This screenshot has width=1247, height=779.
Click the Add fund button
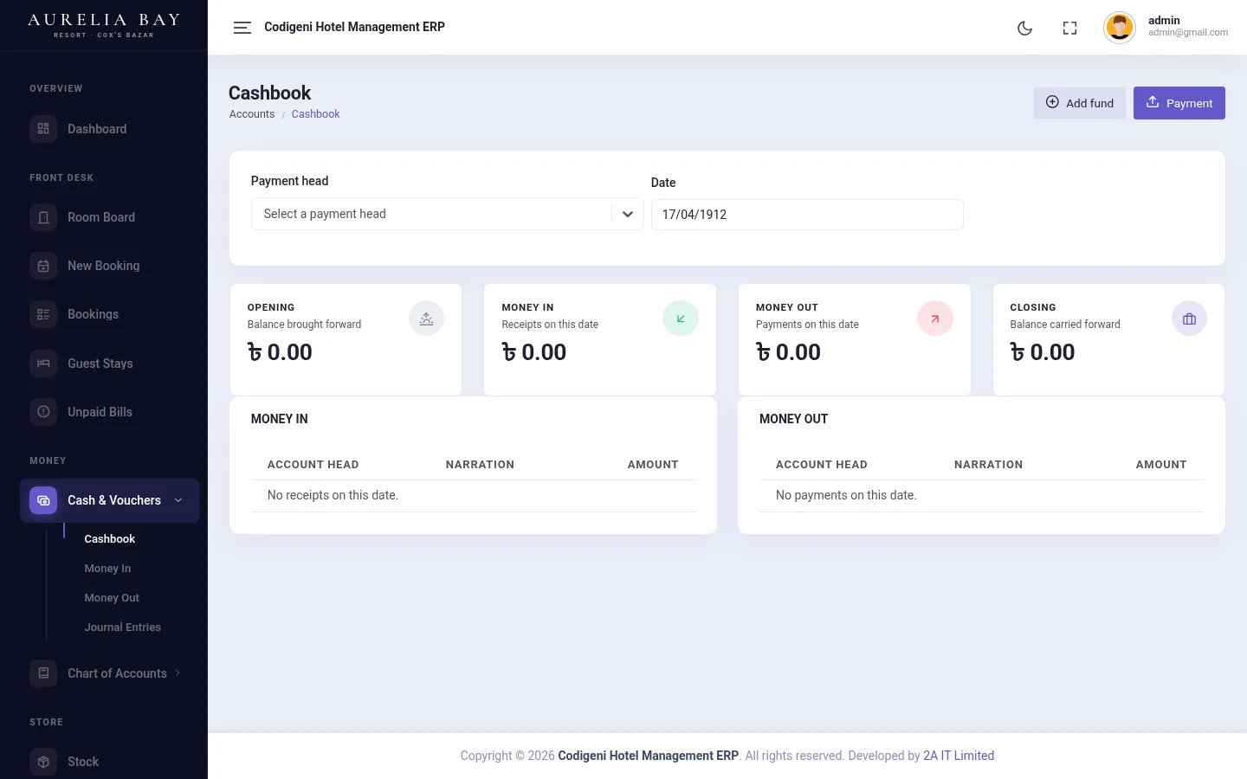tap(1080, 103)
